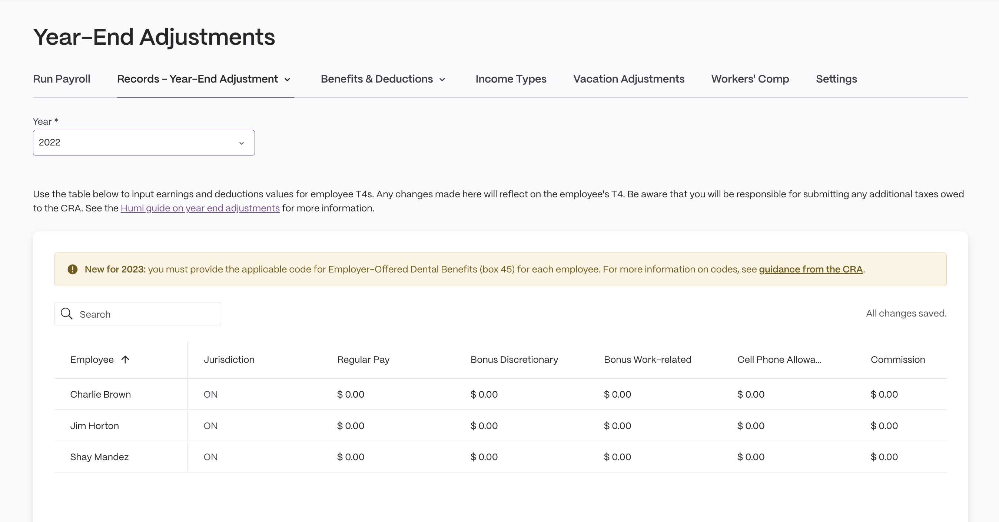Image resolution: width=999 pixels, height=522 pixels.
Task: Edit Shay Mandez's Bonus Work-related amount
Action: coord(617,457)
